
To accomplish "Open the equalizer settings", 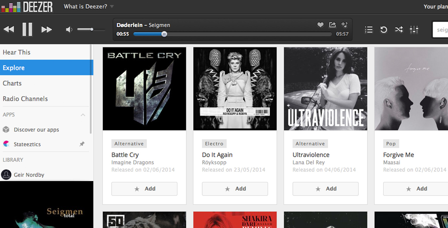I will click(x=414, y=29).
